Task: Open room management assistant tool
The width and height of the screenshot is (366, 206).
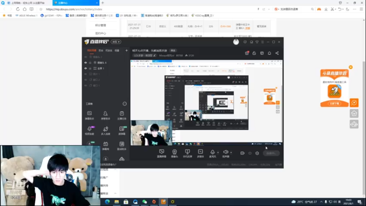Action: coord(106,115)
